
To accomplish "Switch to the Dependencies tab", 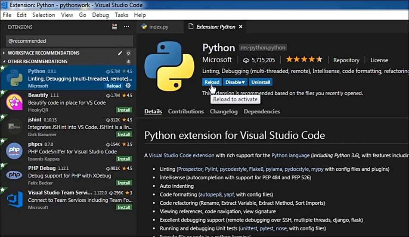I will [262, 112].
